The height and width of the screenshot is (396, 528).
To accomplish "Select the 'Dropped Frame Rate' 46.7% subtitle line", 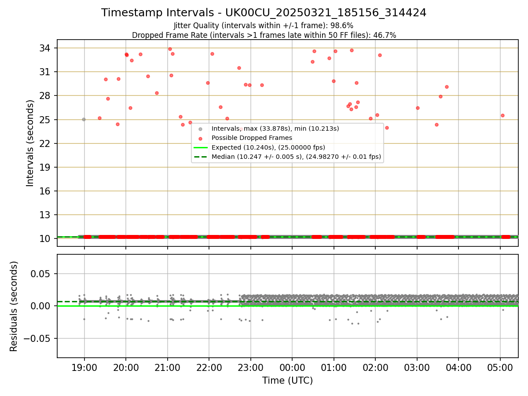I will pos(264,35).
